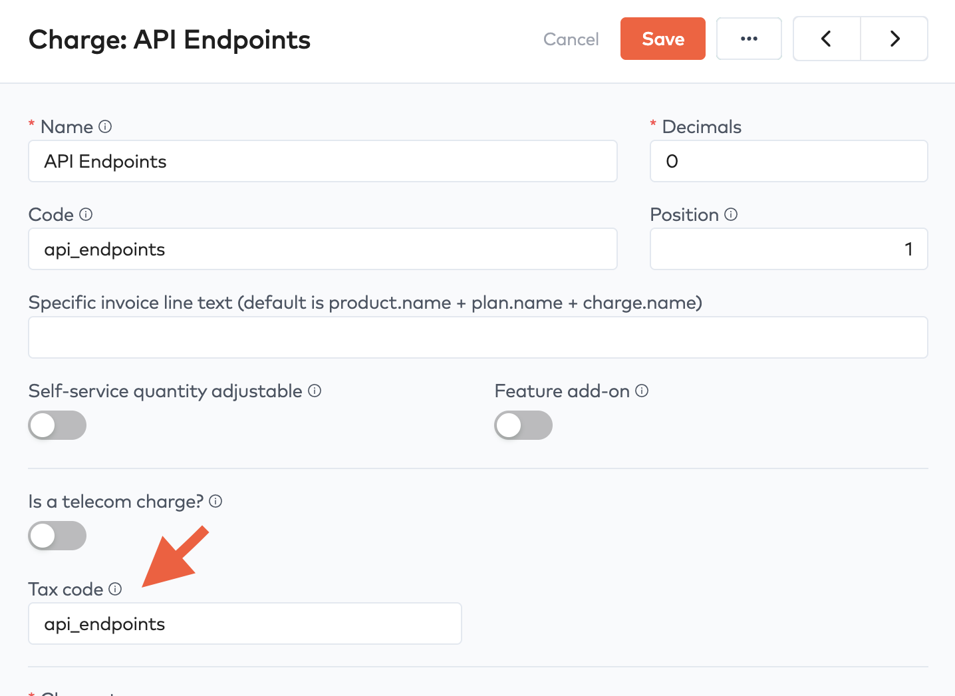Save the charge
Screen dimensions: 955x696
663,39
